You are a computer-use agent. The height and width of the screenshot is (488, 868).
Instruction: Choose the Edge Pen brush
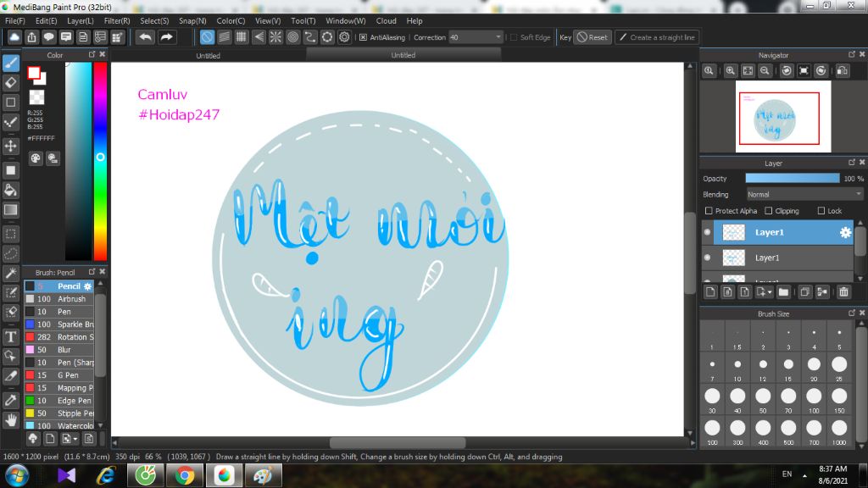click(x=60, y=401)
